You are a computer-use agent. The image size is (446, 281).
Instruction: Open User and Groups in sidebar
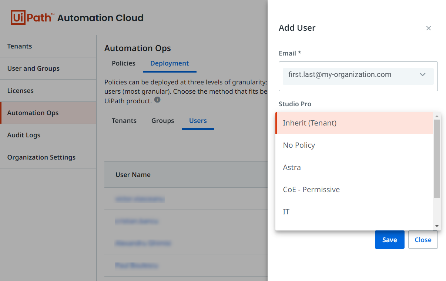(48, 68)
